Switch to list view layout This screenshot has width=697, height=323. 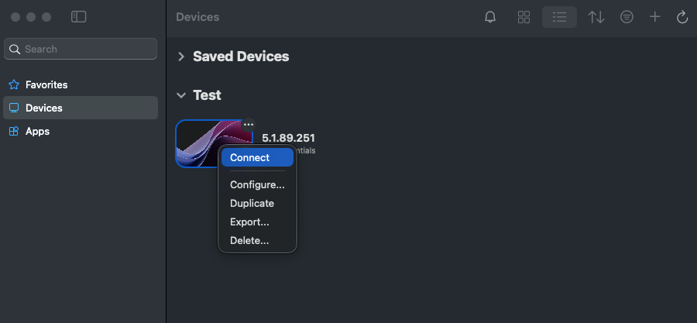[559, 17]
